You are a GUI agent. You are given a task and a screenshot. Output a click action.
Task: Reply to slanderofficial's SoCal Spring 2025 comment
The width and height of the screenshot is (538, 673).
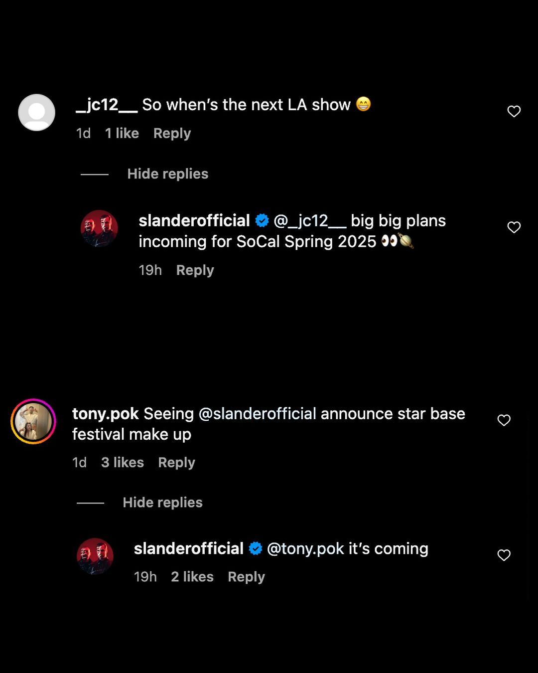(194, 270)
